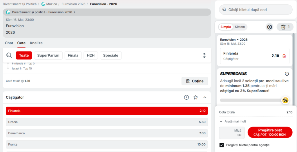Click the globe icon in event header
297x152 pixels.
[x=8, y=12]
